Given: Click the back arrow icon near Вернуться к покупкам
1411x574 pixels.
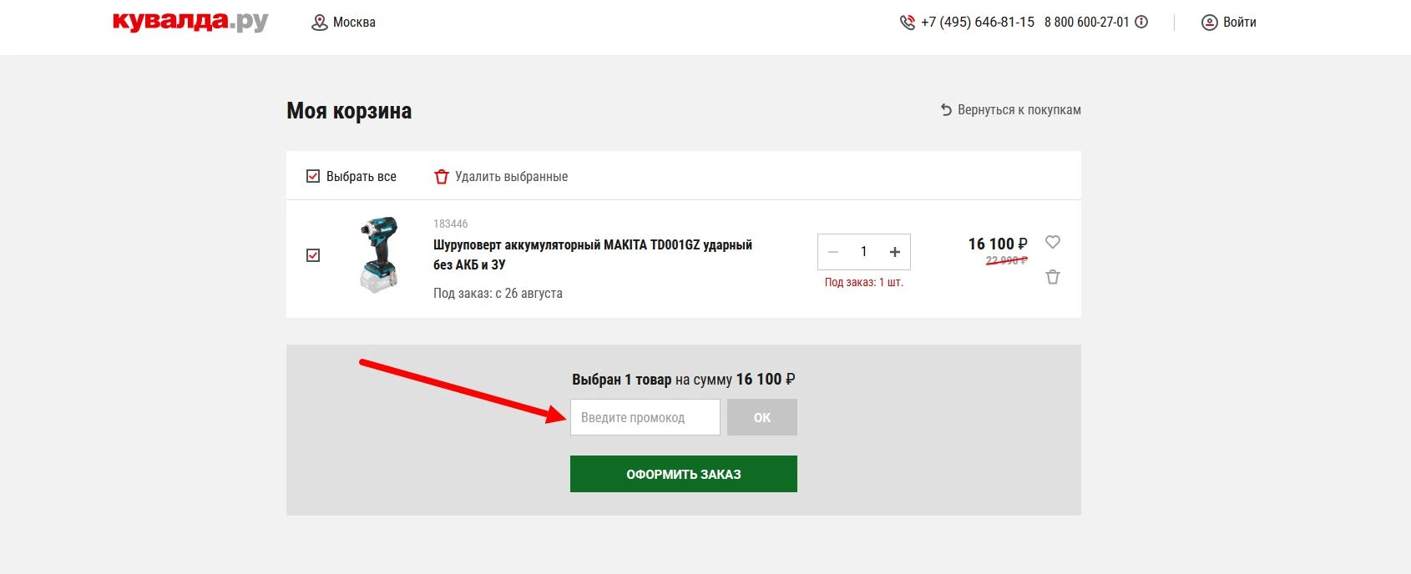Looking at the screenshot, I should (946, 110).
